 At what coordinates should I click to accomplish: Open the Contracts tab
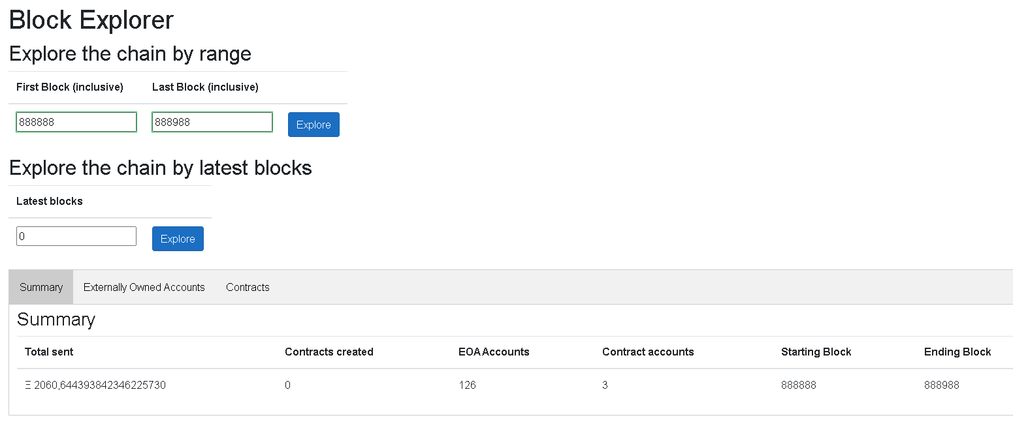(248, 287)
